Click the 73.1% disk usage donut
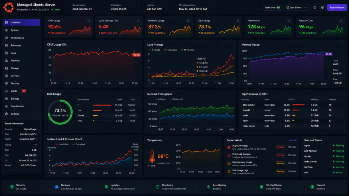Image resolution: width=349 pixels, height=196 pixels. click(60, 112)
